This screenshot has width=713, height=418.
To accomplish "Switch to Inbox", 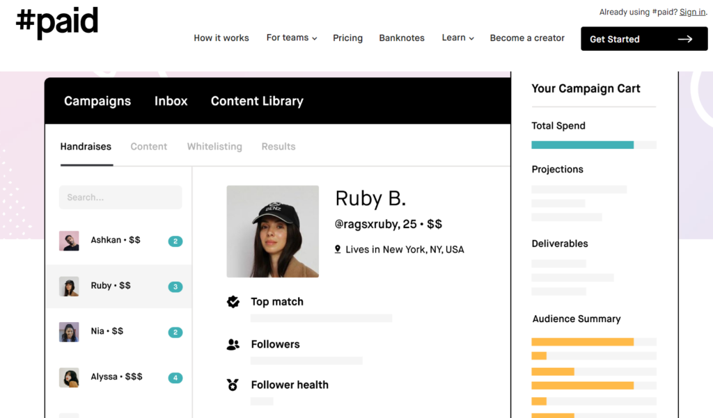I will tap(171, 101).
